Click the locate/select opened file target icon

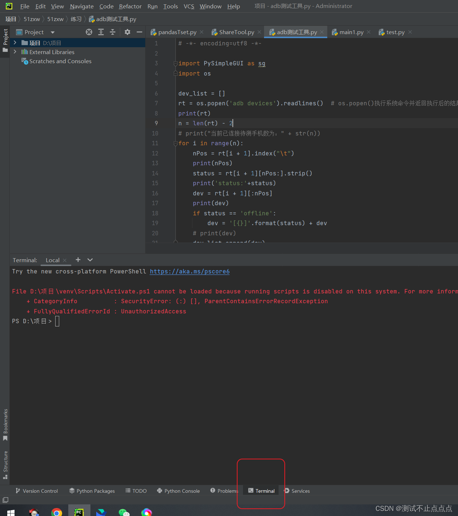pyautogui.click(x=89, y=32)
